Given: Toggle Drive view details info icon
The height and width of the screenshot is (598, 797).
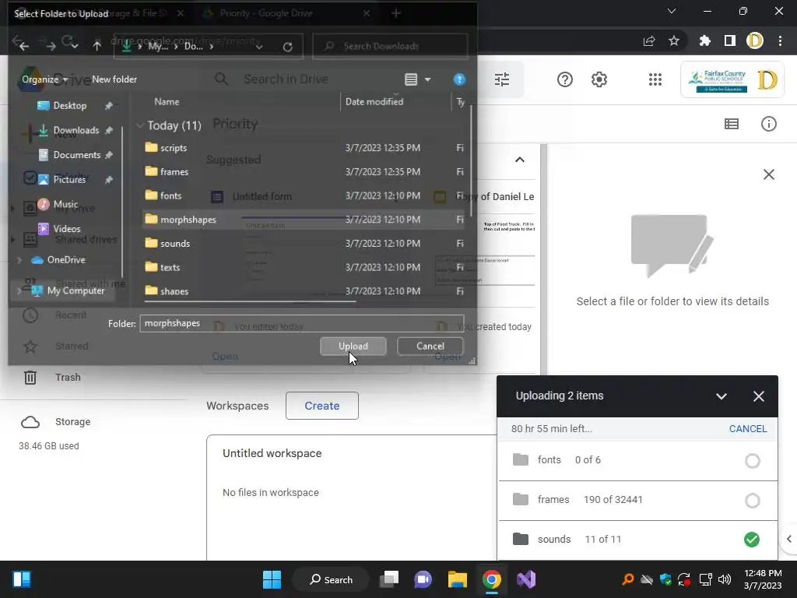Looking at the screenshot, I should (x=768, y=124).
